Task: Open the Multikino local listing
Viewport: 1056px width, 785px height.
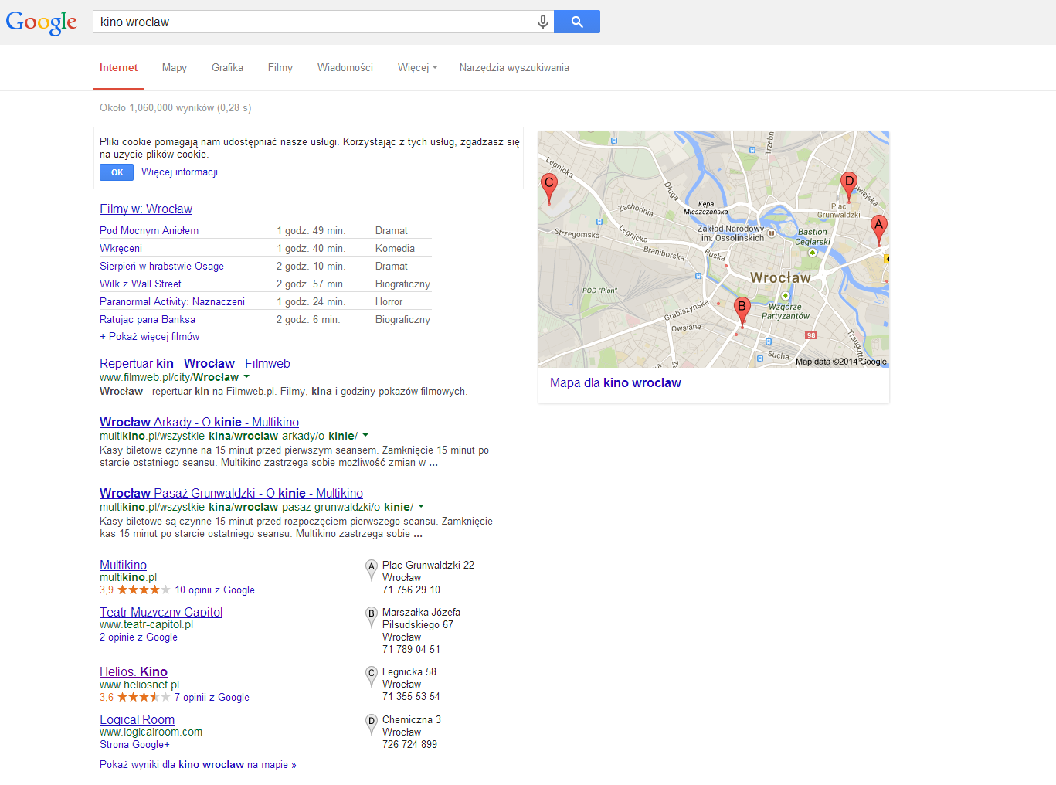Action: [123, 565]
